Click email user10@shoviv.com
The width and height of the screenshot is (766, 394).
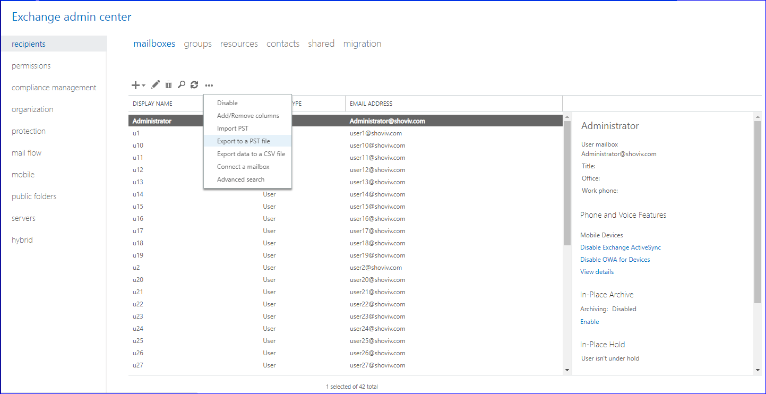click(x=377, y=145)
